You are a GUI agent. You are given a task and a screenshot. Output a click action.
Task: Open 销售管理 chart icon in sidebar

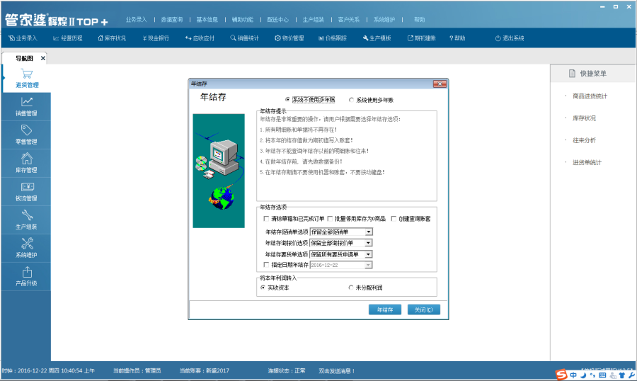[27, 102]
